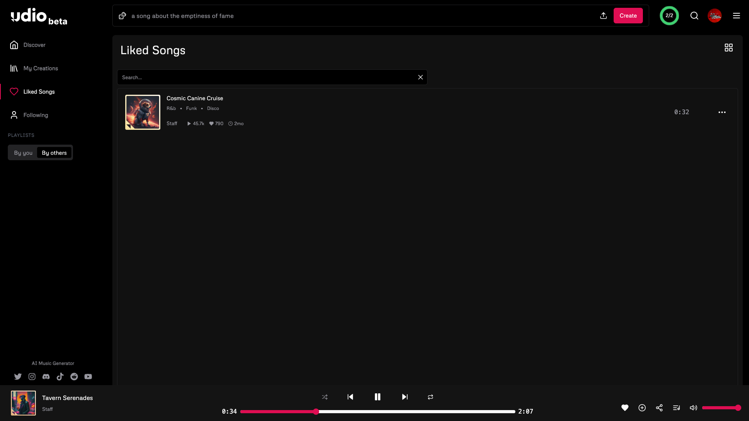Image resolution: width=749 pixels, height=421 pixels.
Task: Clear the Liked Songs search field
Action: coord(420,77)
